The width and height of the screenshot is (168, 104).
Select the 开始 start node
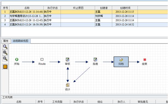[x=17, y=61]
